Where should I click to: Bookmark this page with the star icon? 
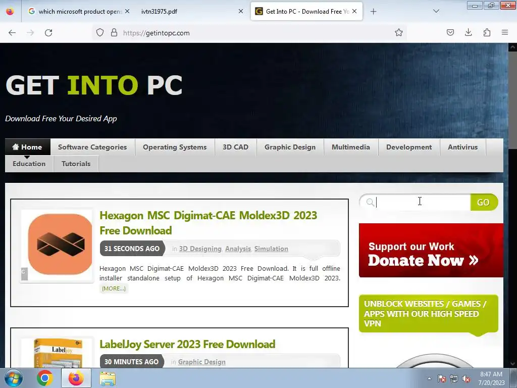pos(399,33)
